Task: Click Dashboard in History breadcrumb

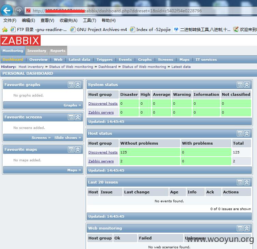Action: 108,67
